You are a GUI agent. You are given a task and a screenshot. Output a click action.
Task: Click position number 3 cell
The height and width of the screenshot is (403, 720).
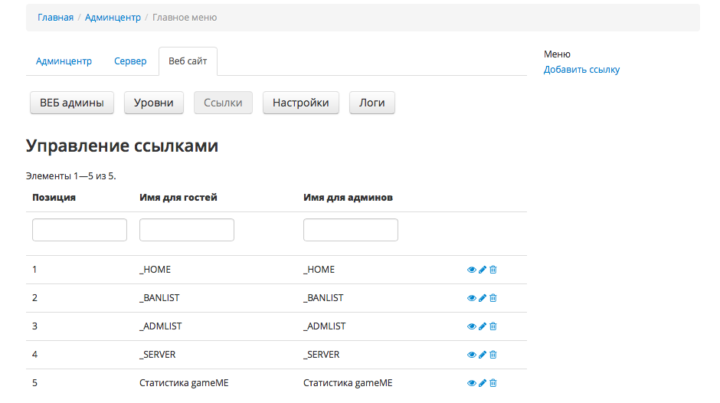35,326
